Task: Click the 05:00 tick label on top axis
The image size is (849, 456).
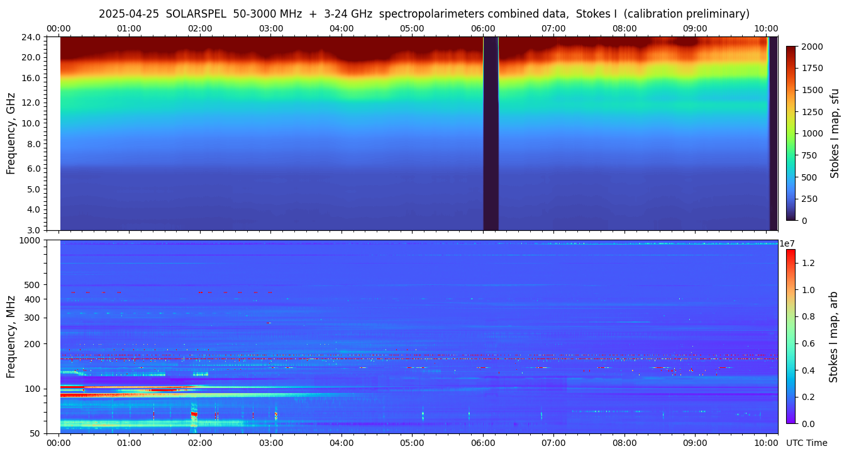Action: [412, 29]
